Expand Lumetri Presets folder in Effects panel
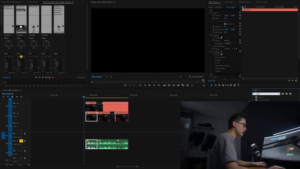Screen dimensions: 300x169 254,100
